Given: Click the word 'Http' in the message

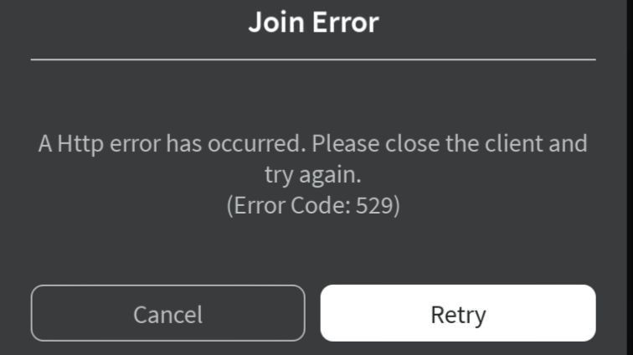Looking at the screenshot, I should tap(80, 145).
